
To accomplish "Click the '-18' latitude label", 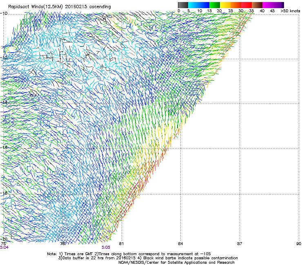I will click(4, 193).
